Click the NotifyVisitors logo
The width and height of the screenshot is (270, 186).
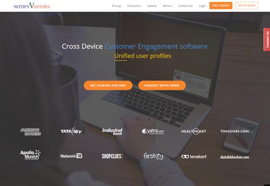point(32,6)
